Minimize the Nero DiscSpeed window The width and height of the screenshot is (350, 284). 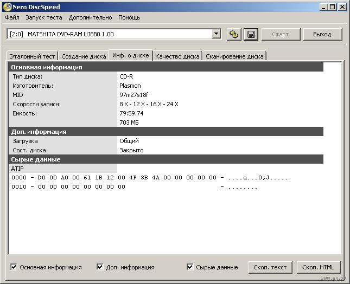pyautogui.click(x=323, y=7)
